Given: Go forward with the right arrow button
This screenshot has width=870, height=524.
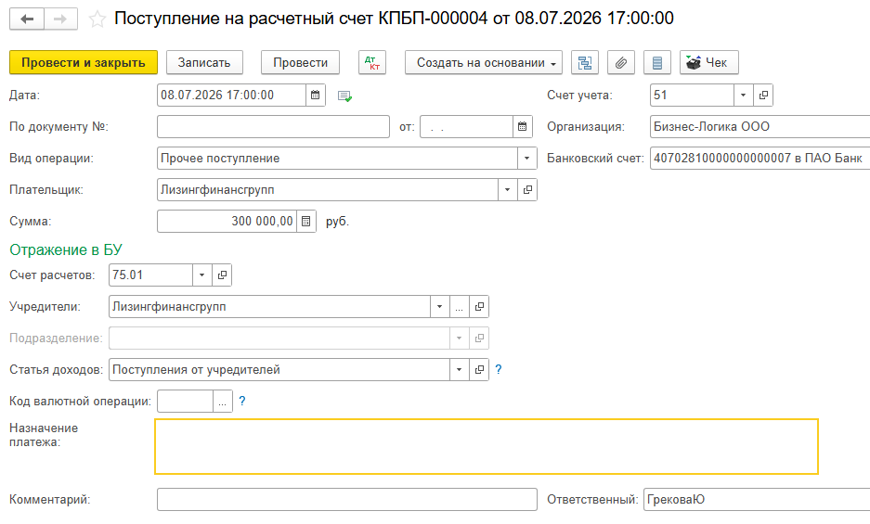Looking at the screenshot, I should tap(60, 19).
